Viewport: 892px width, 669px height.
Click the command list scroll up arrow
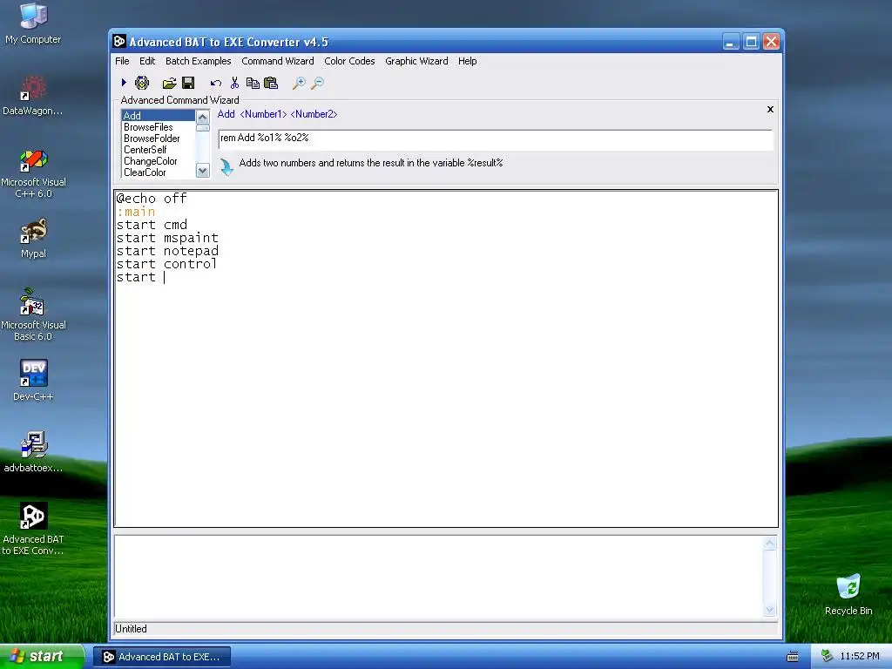[202, 118]
